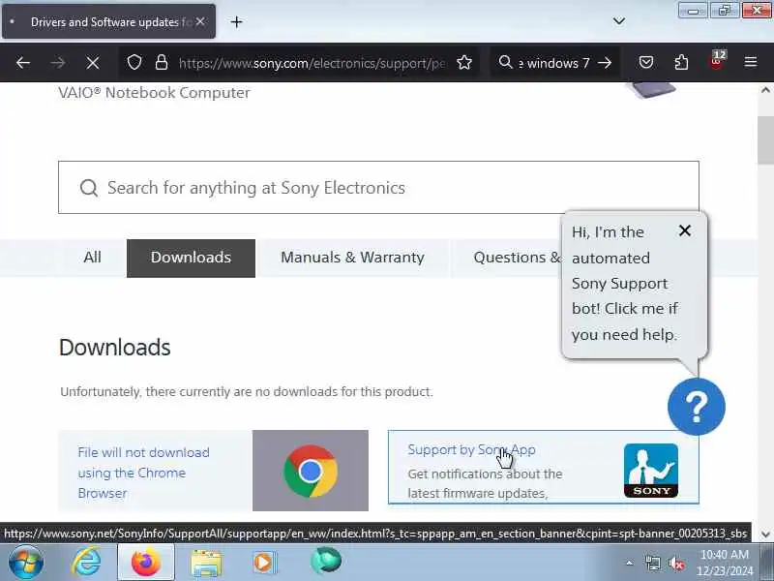Click the scroll down arrow of page scrollbar

765,534
